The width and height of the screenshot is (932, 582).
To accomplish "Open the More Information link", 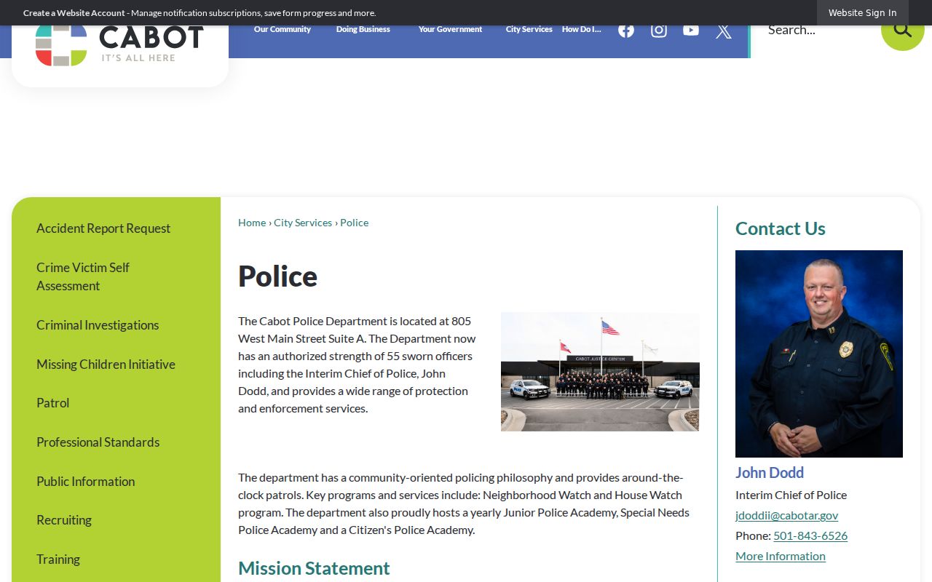I will click(x=781, y=556).
